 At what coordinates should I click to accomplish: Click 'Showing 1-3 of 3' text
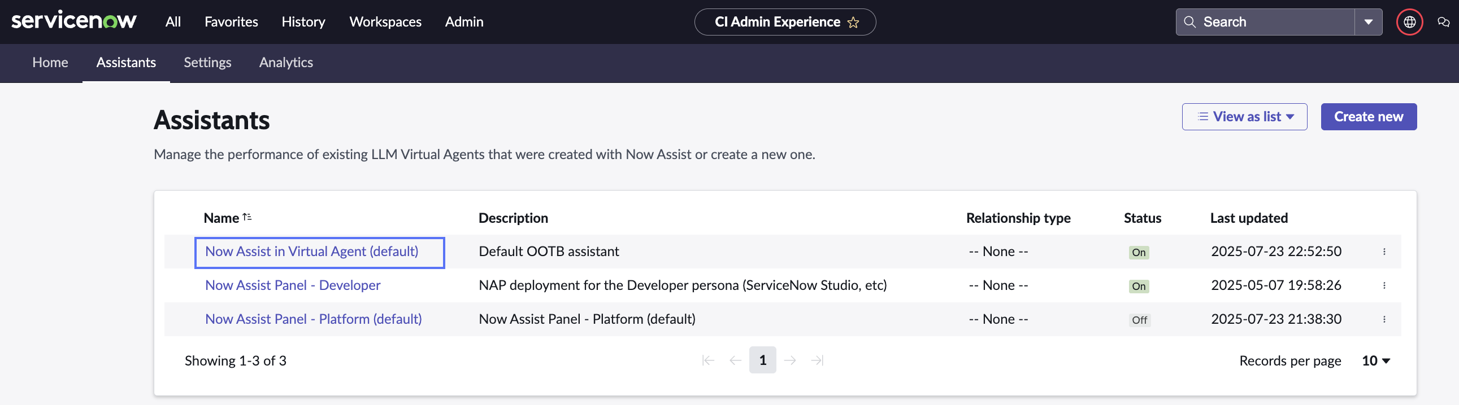pyautogui.click(x=236, y=361)
